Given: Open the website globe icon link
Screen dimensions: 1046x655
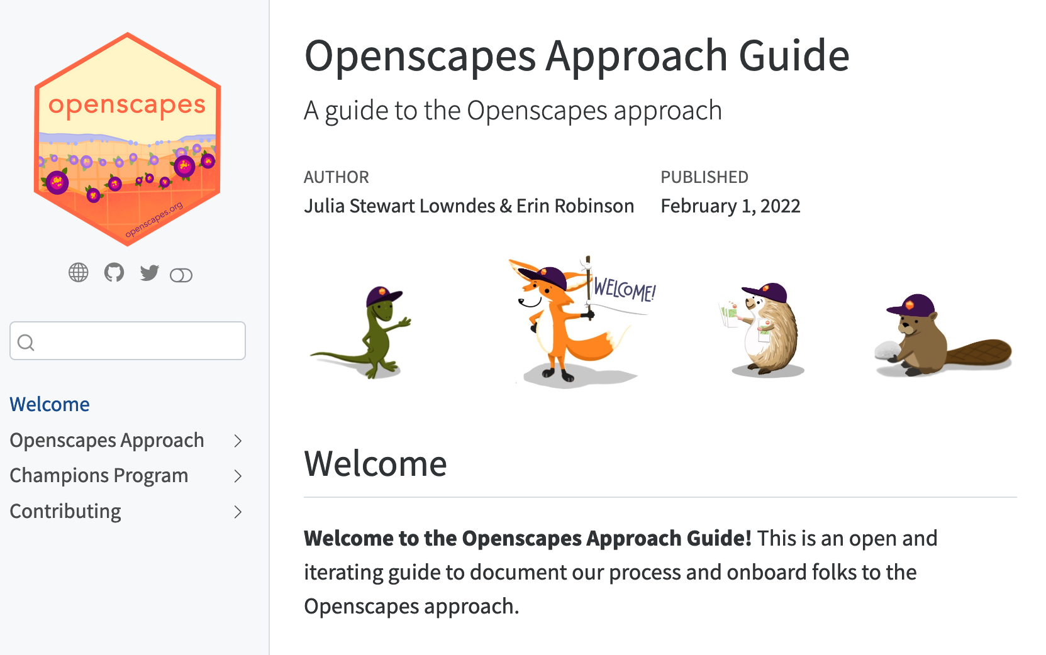Looking at the screenshot, I should point(79,273).
